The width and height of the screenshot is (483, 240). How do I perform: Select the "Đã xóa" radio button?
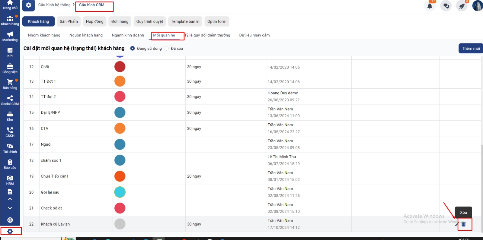tap(167, 49)
